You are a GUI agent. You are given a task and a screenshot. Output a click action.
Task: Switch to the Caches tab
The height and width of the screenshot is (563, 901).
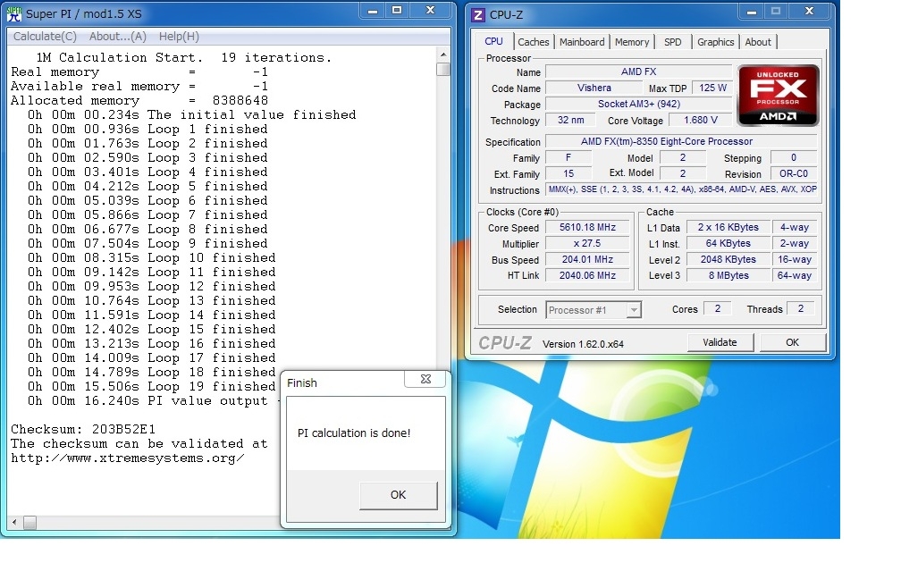tap(534, 42)
